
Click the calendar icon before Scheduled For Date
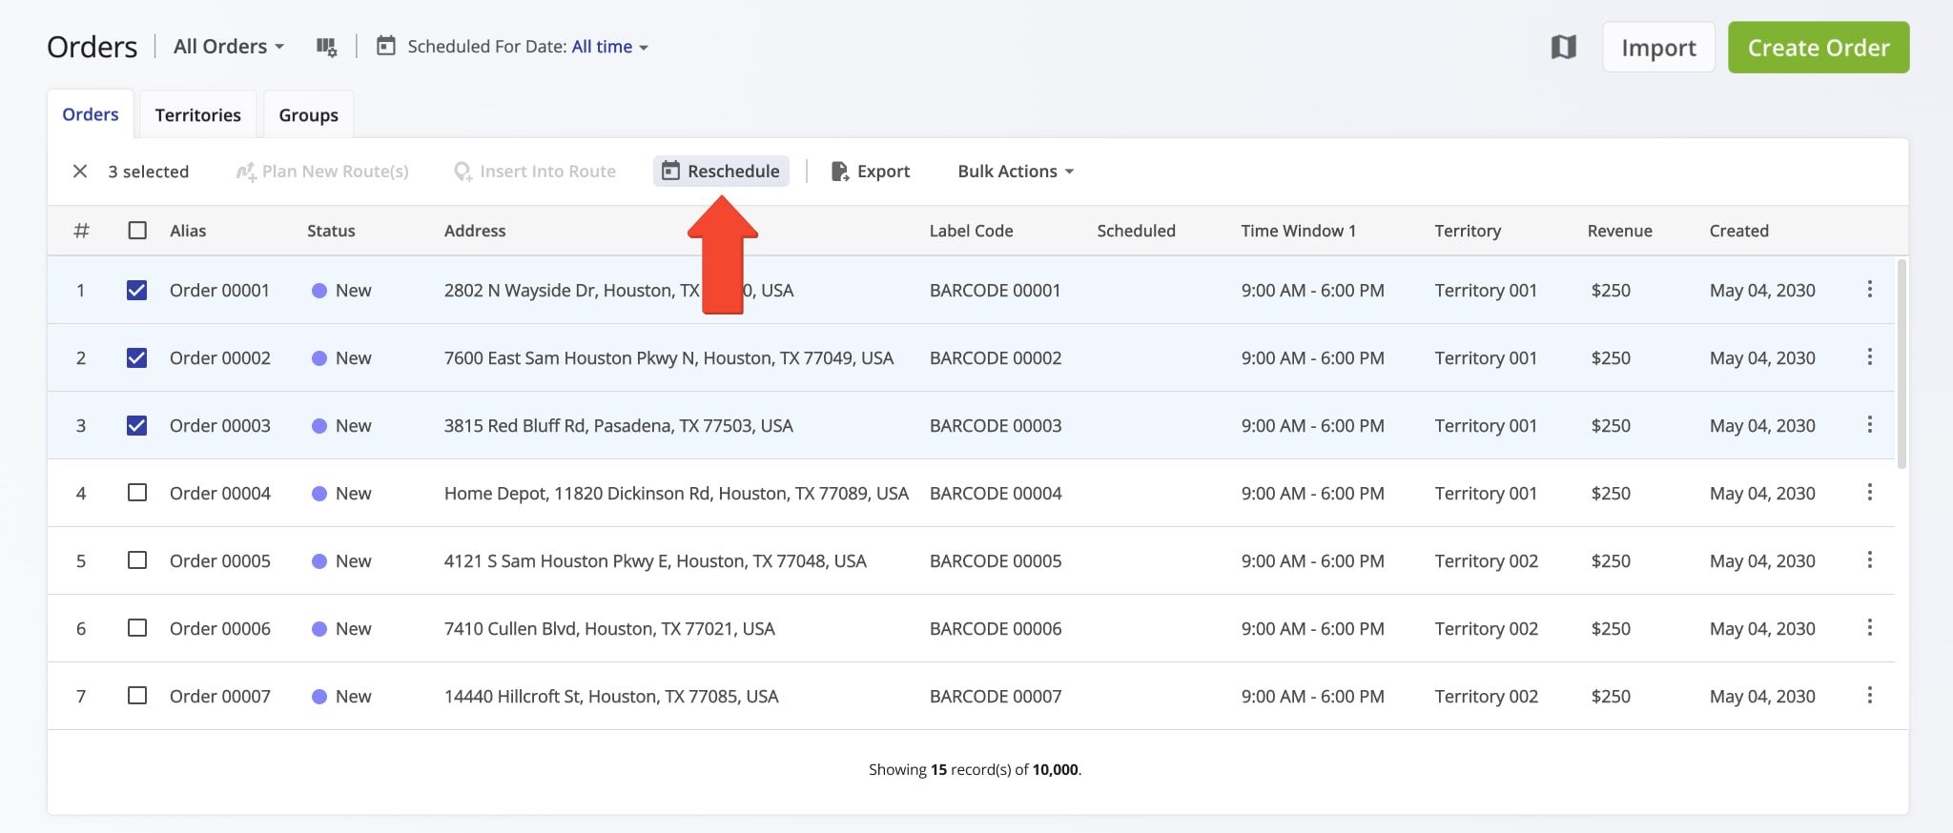385,46
